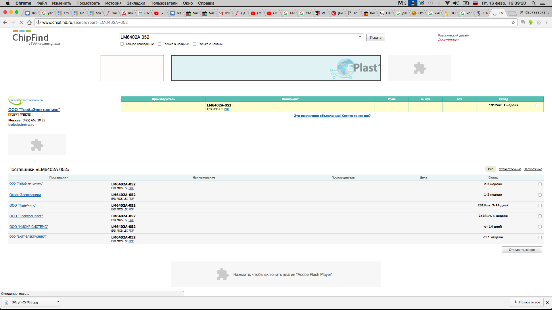Open the История menu
Screen dimensions: 552x310
click(113, 3)
